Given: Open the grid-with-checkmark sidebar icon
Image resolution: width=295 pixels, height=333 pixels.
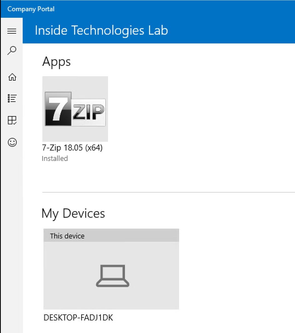Looking at the screenshot, I should point(12,120).
